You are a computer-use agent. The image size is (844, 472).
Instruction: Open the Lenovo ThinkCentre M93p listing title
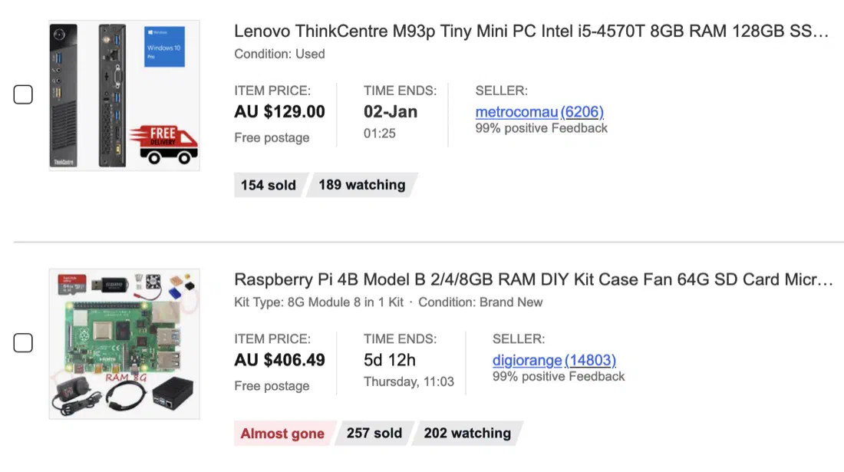pyautogui.click(x=531, y=31)
